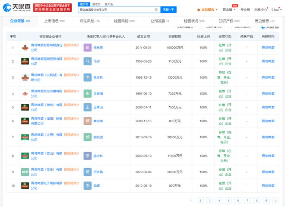Click the 何 avatar icon for 何吉昌
Image resolution: width=285 pixels, height=207 pixels.
[x=88, y=172]
